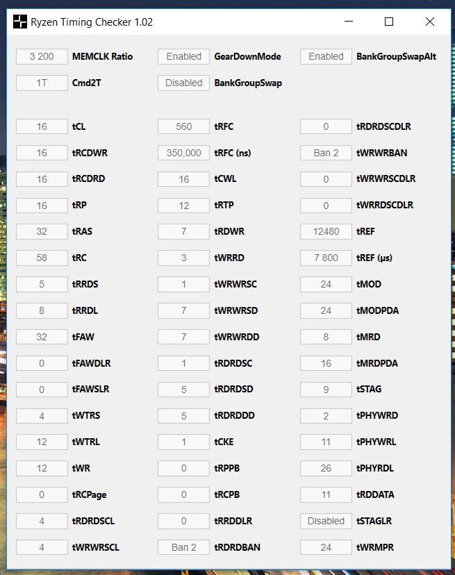455x575 pixels.
Task: Select the tRPPB value field
Action: [184, 468]
